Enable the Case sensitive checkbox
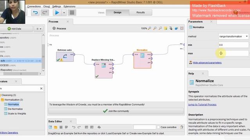 pos(158,127)
